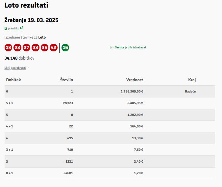Viewport: 222px width, 187px height.
Task: Click the Vrednost column header
Action: point(135,80)
